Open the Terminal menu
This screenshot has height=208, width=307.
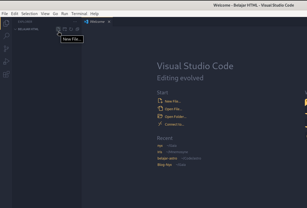[x=79, y=14]
